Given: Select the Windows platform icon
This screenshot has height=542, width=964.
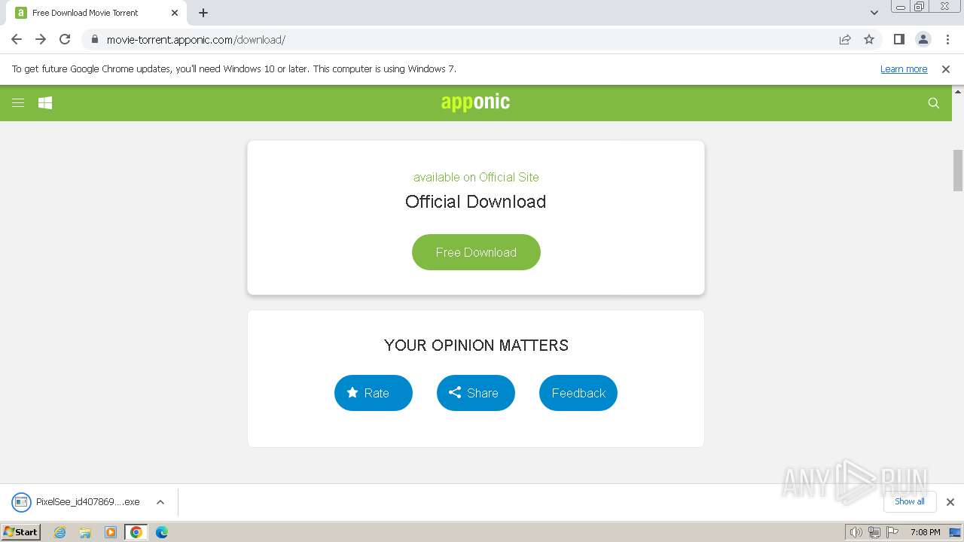Looking at the screenshot, I should coord(45,103).
